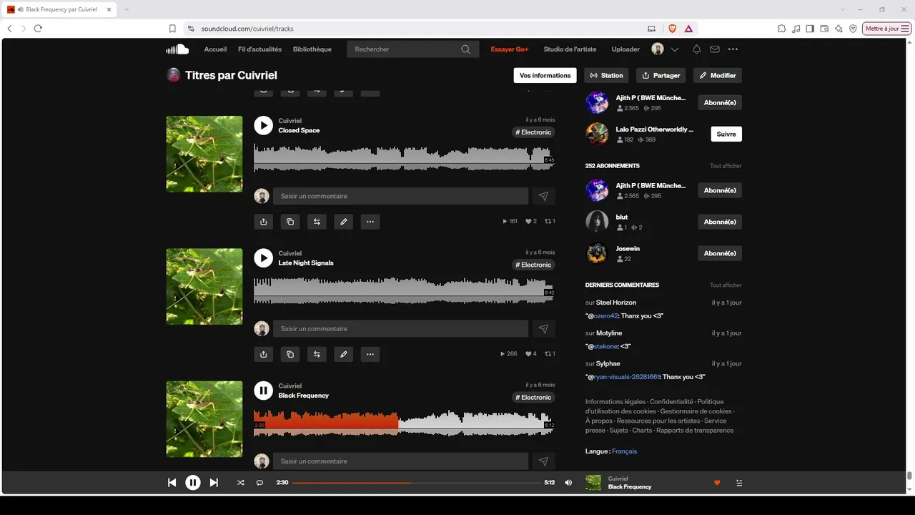Toggle repeat in the player bar
Viewport: 915px width, 515px height.
[x=260, y=483]
